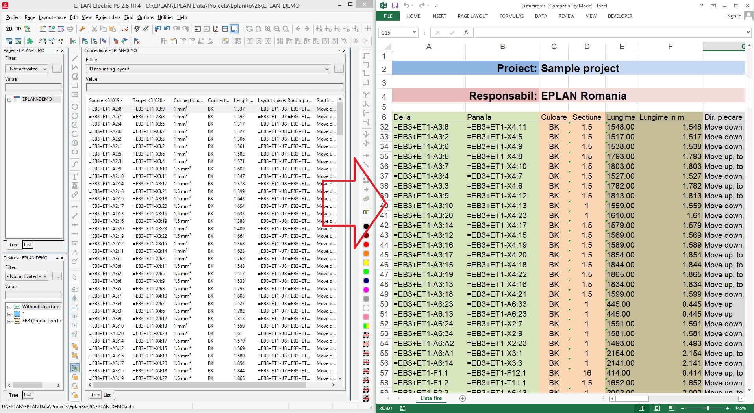The width and height of the screenshot is (754, 413).
Task: Click the filter browse button in Connections
Action: (x=339, y=69)
